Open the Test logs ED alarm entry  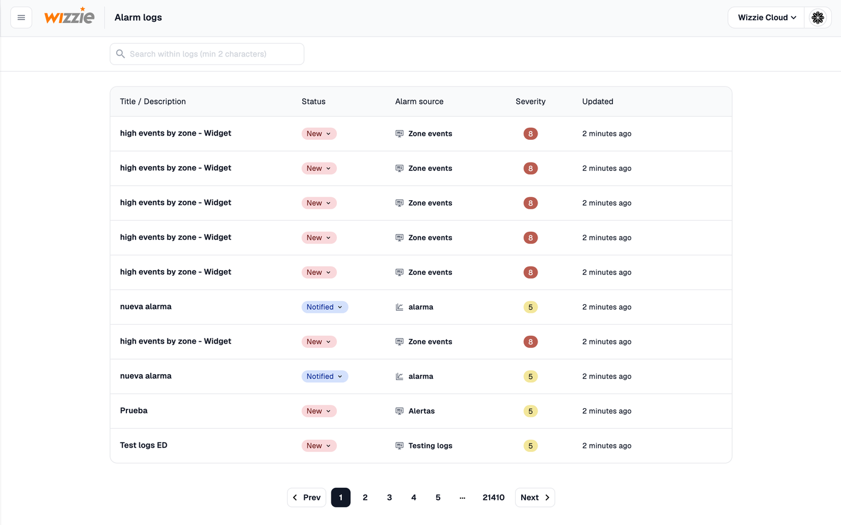coord(144,445)
